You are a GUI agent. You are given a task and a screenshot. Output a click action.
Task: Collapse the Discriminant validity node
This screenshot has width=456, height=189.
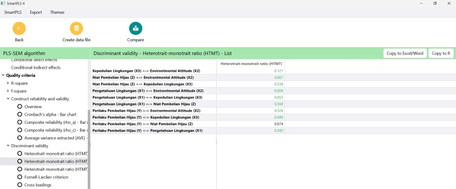point(8,146)
